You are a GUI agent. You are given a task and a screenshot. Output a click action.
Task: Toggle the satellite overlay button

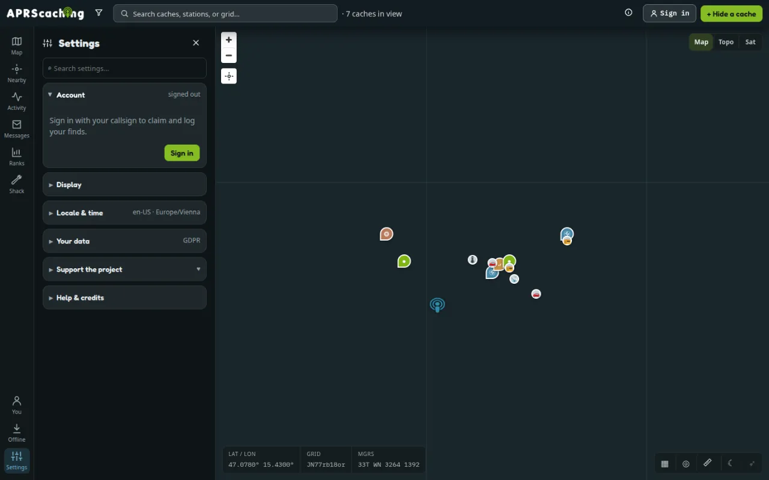[x=752, y=463]
